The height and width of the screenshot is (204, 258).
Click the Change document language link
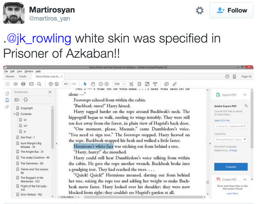pyautogui.click(x=233, y=150)
